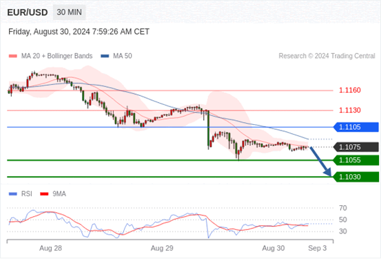Click the RSI 30 axis value

[x=343, y=231]
